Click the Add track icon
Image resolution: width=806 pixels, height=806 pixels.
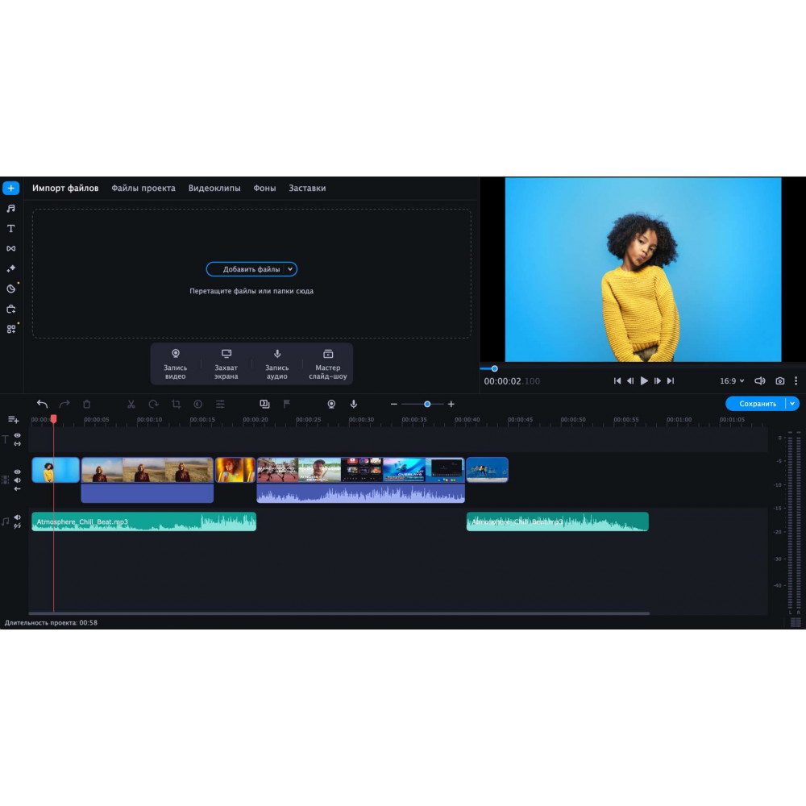click(13, 419)
